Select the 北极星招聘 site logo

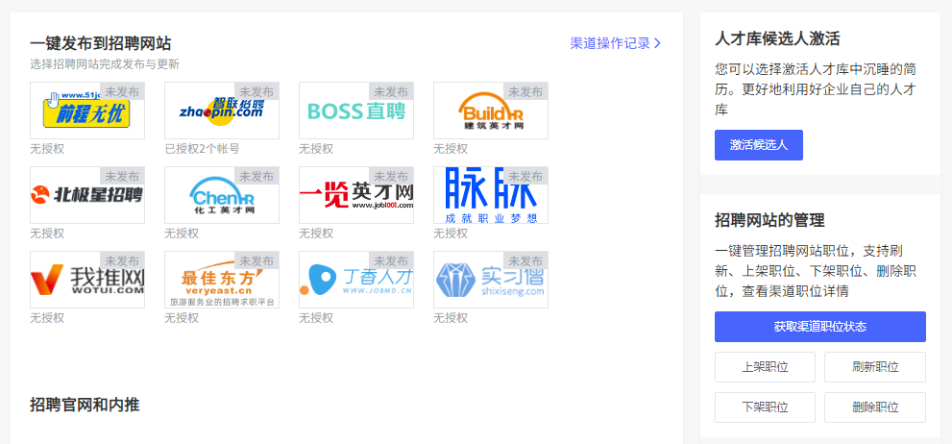(87, 195)
